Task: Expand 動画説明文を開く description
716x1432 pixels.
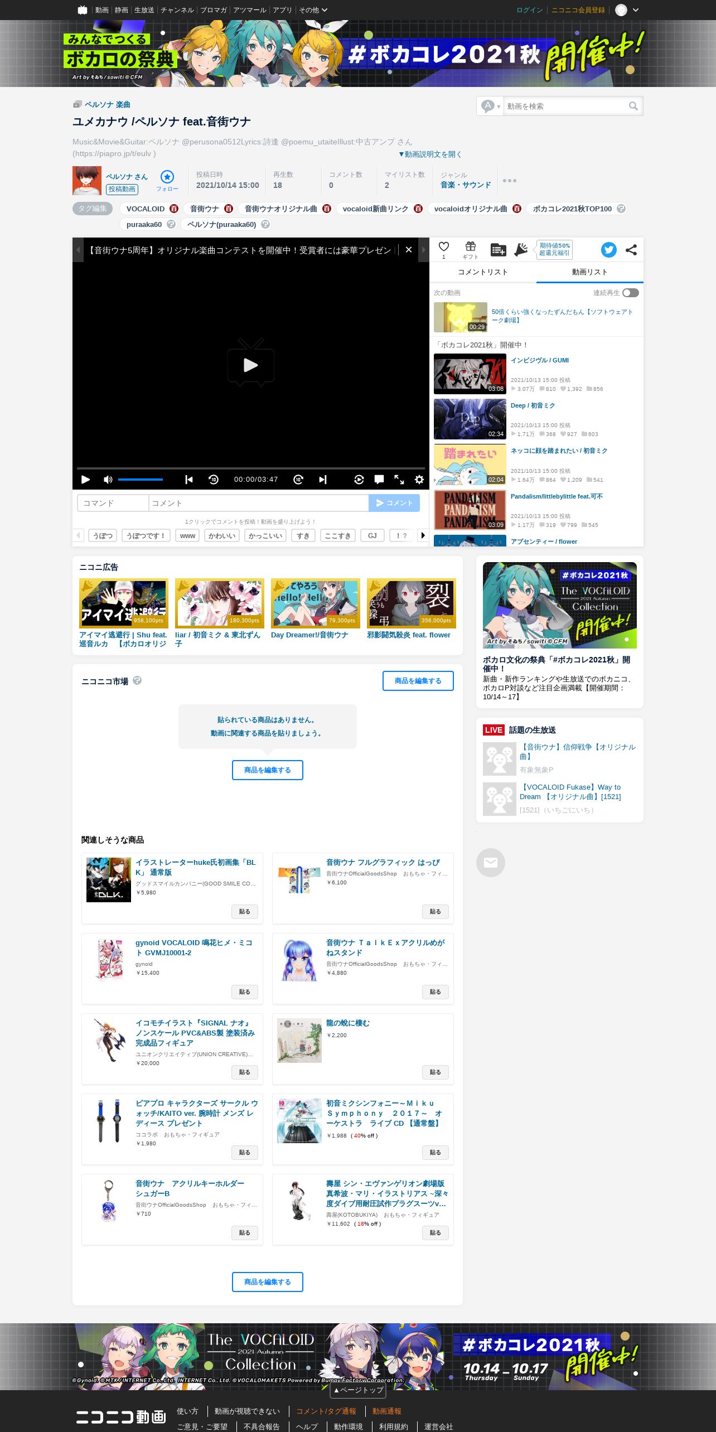Action: [430, 154]
